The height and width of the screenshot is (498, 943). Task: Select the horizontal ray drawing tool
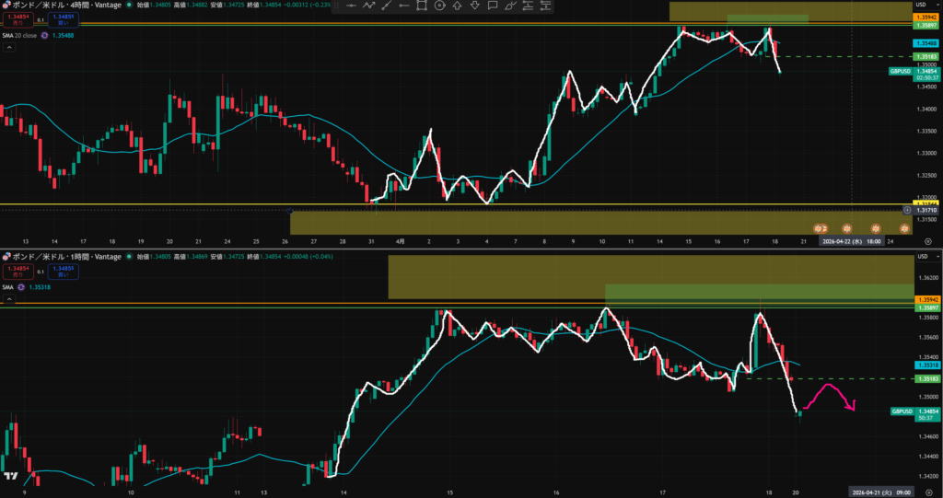pyautogui.click(x=404, y=6)
